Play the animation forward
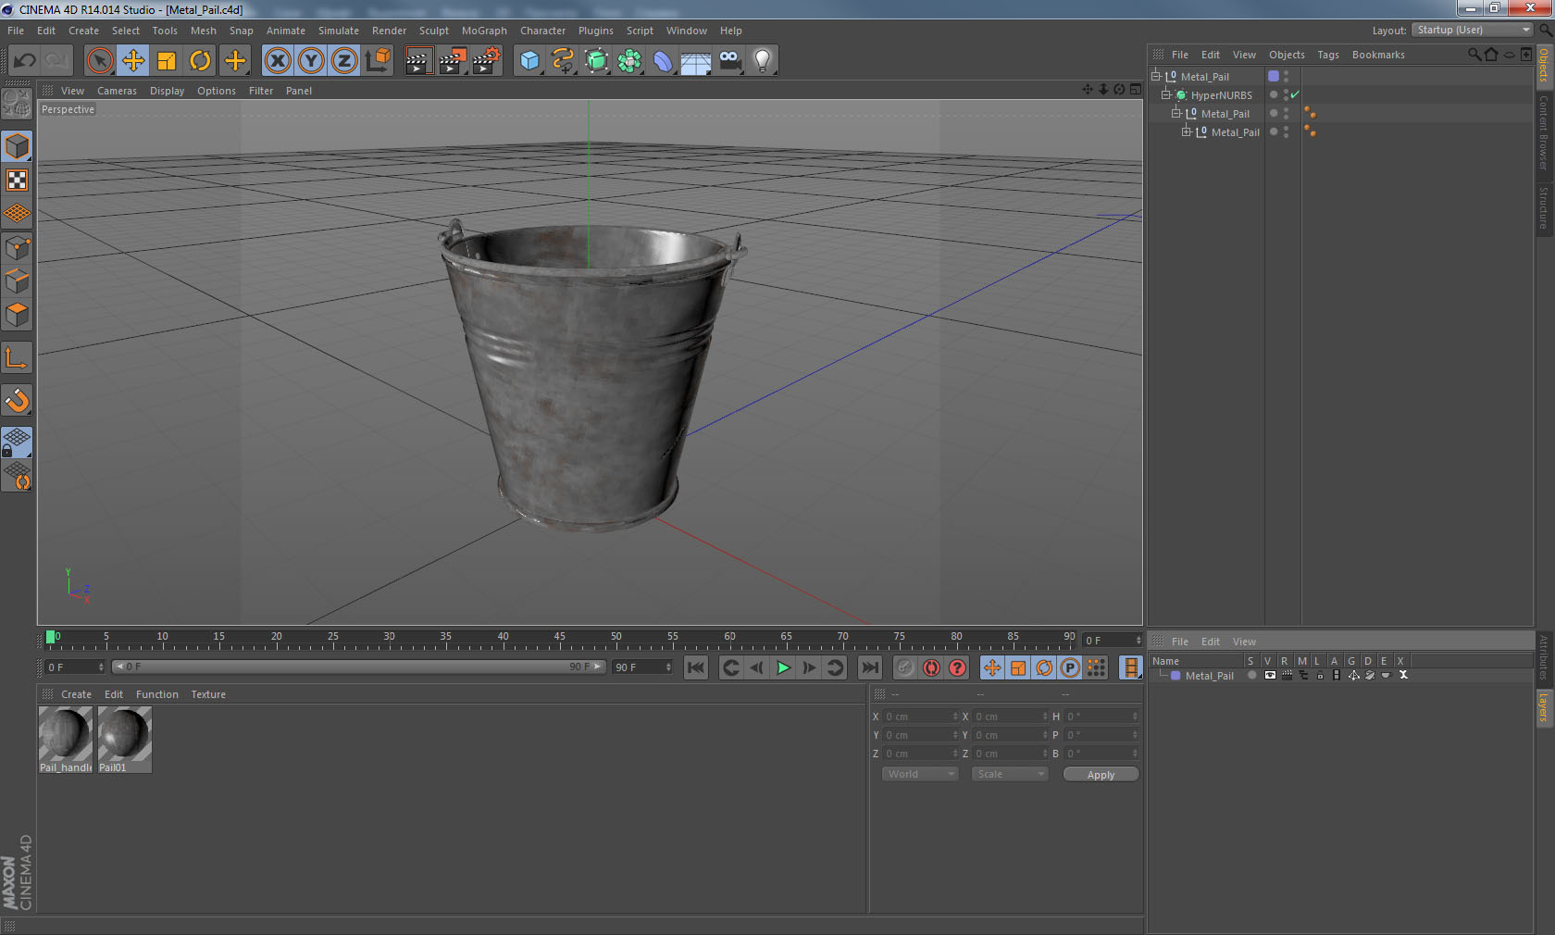This screenshot has width=1555, height=935. pos(783,667)
